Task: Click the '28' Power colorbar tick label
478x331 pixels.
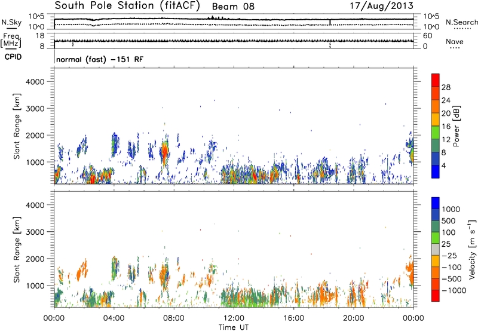Action: point(446,87)
